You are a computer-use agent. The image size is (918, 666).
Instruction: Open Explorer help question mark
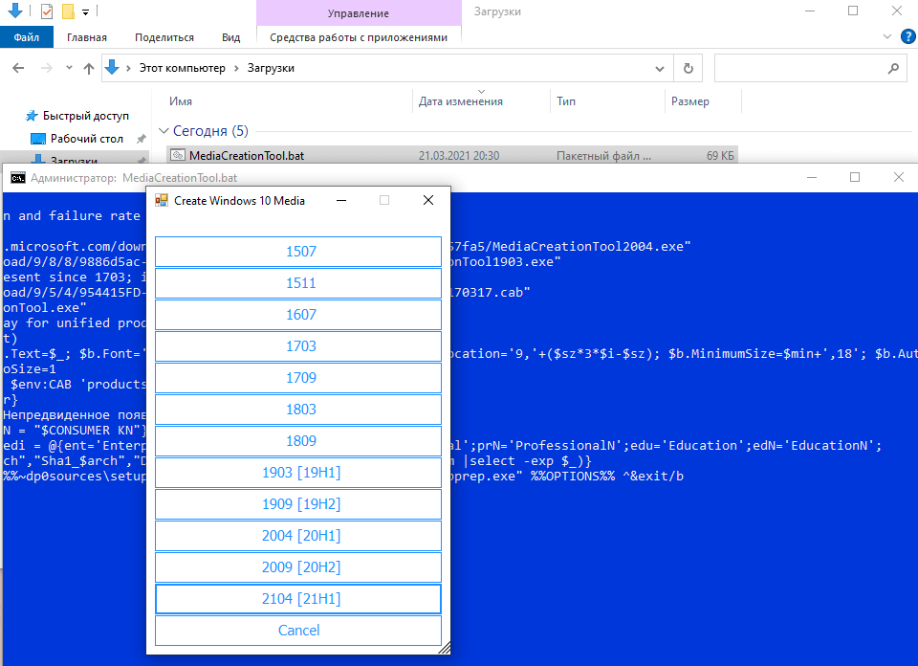click(x=908, y=37)
